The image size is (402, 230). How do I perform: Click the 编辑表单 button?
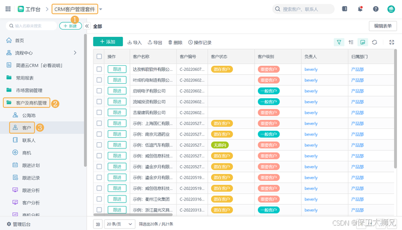pyautogui.click(x=383, y=26)
